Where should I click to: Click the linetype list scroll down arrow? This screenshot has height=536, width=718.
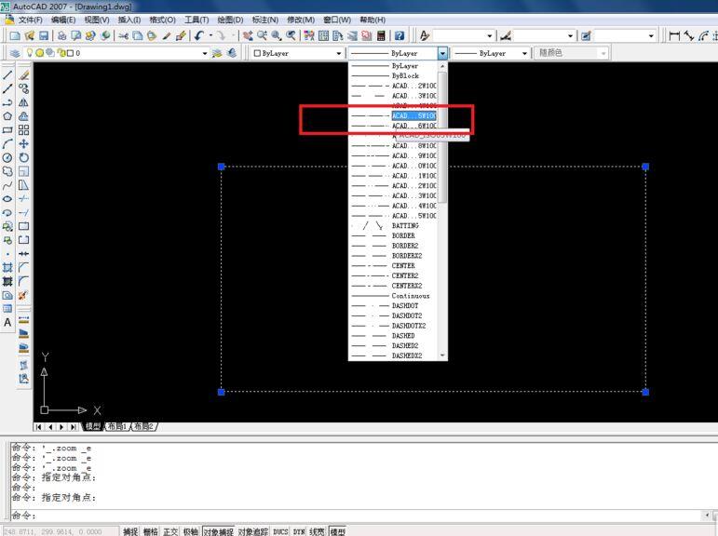tap(442, 355)
